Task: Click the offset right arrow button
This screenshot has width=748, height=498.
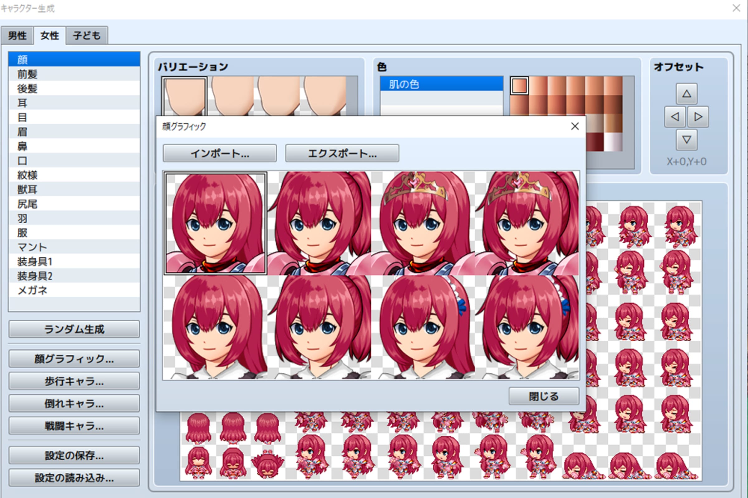Action: click(698, 117)
